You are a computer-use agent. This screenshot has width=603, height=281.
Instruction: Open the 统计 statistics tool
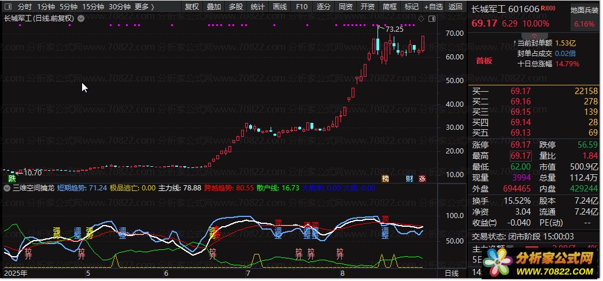click(258, 6)
